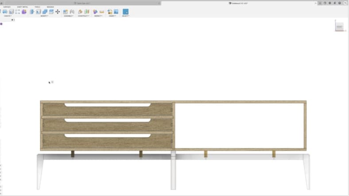Open the MANAGE ribbon tab
The image size is (349, 196).
click(50, 7)
